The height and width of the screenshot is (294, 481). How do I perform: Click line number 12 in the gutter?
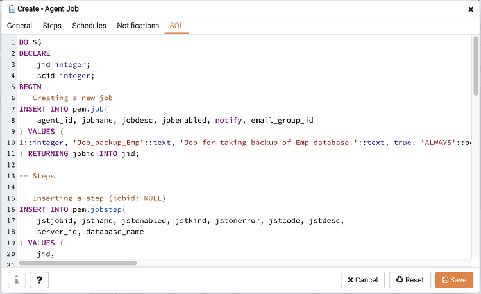pyautogui.click(x=11, y=165)
